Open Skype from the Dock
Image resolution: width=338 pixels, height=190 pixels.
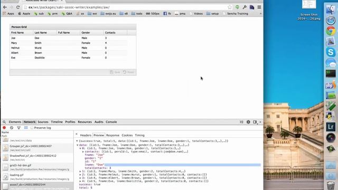(x=331, y=52)
